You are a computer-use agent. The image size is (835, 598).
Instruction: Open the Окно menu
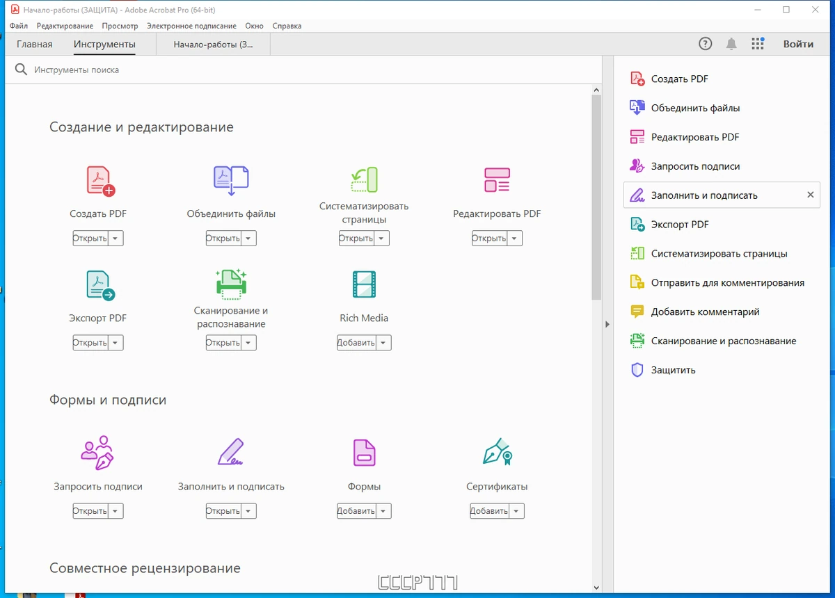tap(254, 26)
